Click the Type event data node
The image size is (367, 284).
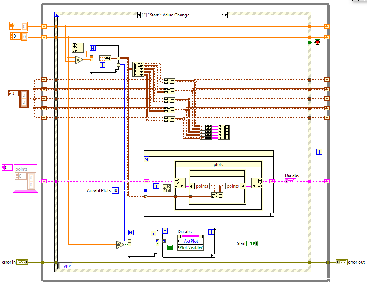pos(66,266)
